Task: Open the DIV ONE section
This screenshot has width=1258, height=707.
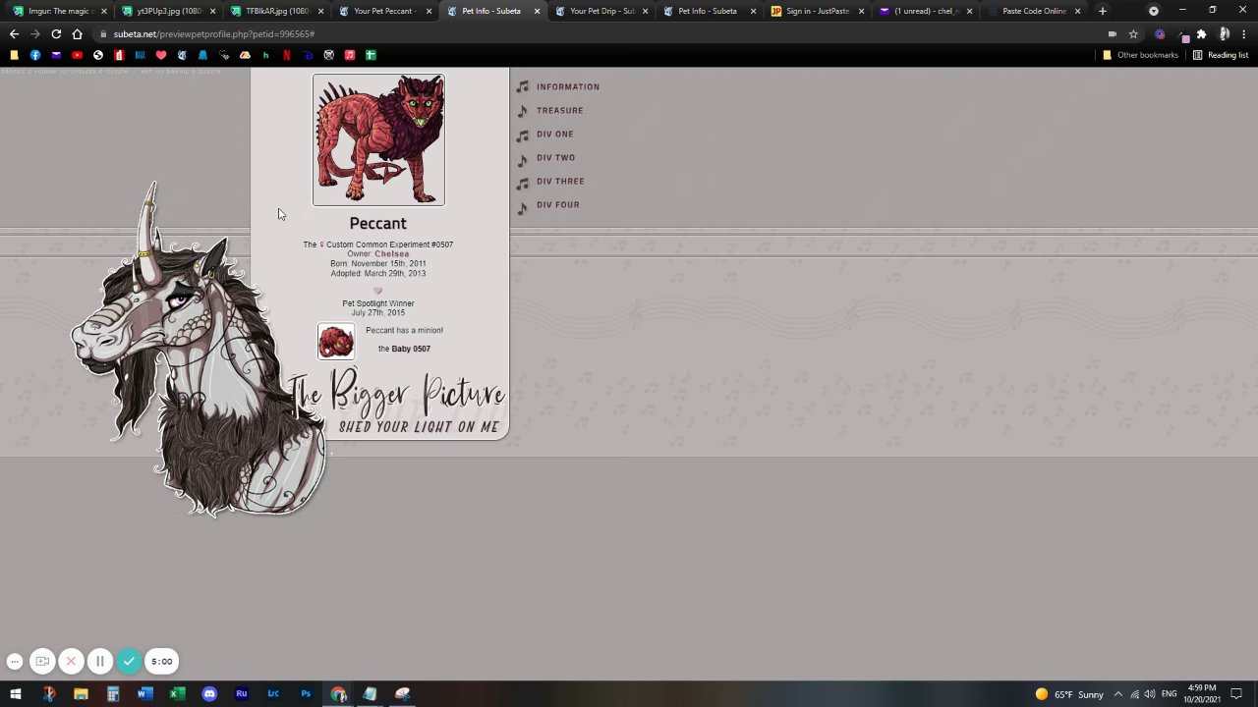Action: point(555,135)
